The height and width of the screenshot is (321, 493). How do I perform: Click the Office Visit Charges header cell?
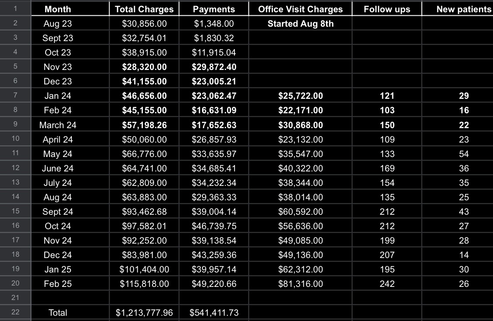[300, 9]
